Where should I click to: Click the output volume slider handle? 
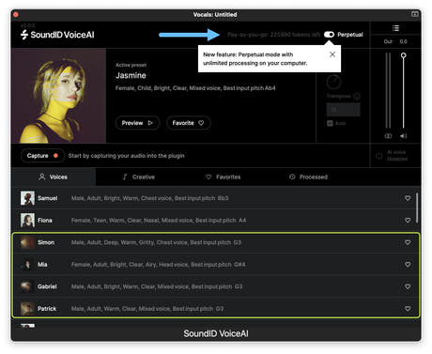(x=404, y=55)
